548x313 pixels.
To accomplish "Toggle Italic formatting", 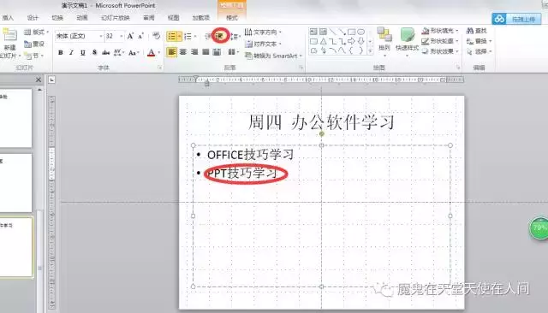I will tap(71, 52).
